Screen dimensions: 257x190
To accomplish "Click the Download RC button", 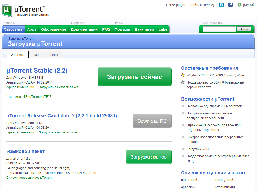I will [x=152, y=121].
